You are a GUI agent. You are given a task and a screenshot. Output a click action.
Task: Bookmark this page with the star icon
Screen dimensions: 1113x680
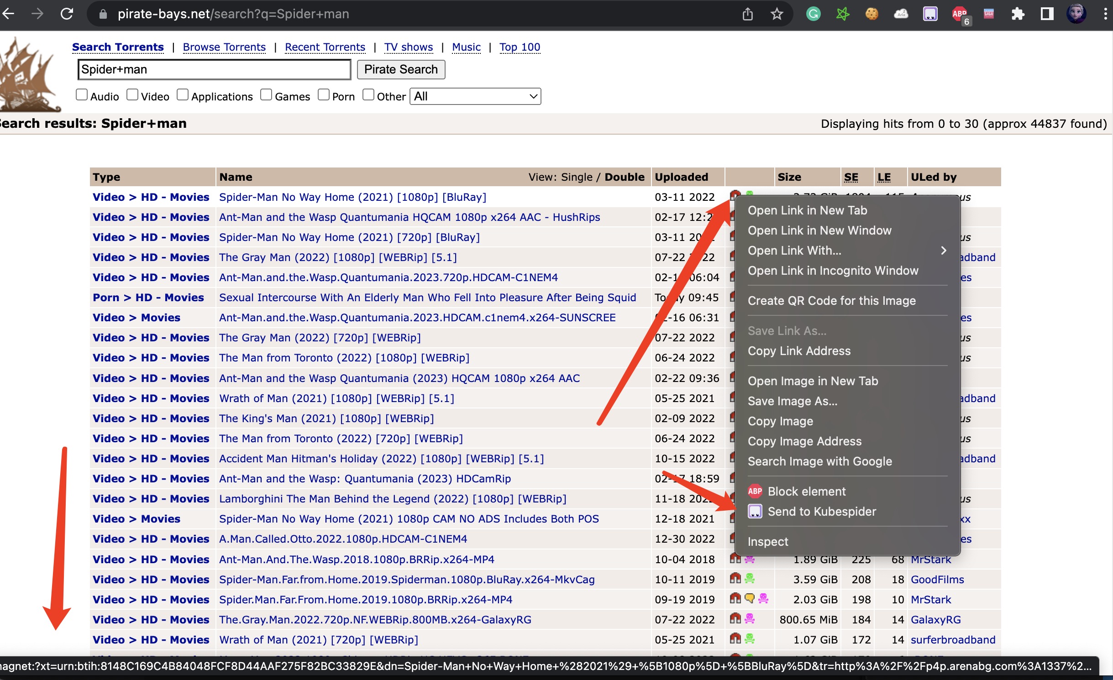coord(777,14)
